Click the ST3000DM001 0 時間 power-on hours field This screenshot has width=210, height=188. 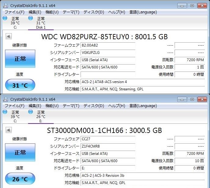pyautogui.click(x=190, y=168)
